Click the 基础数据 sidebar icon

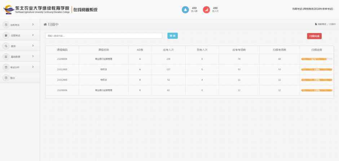click(x=6, y=56)
